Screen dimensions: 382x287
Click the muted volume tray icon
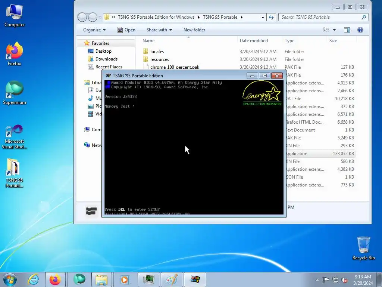(344, 280)
